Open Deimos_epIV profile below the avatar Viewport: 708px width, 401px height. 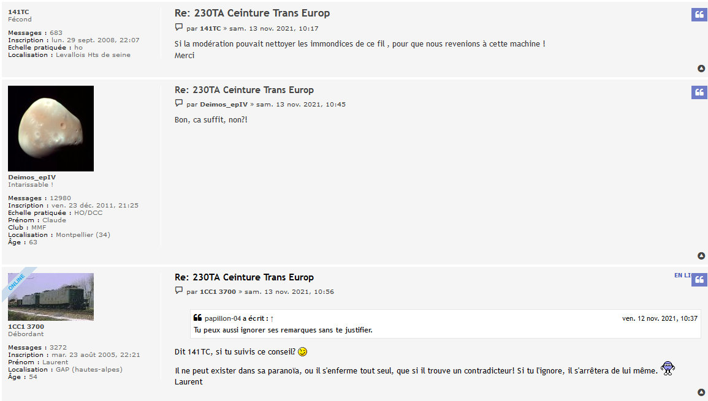(32, 178)
